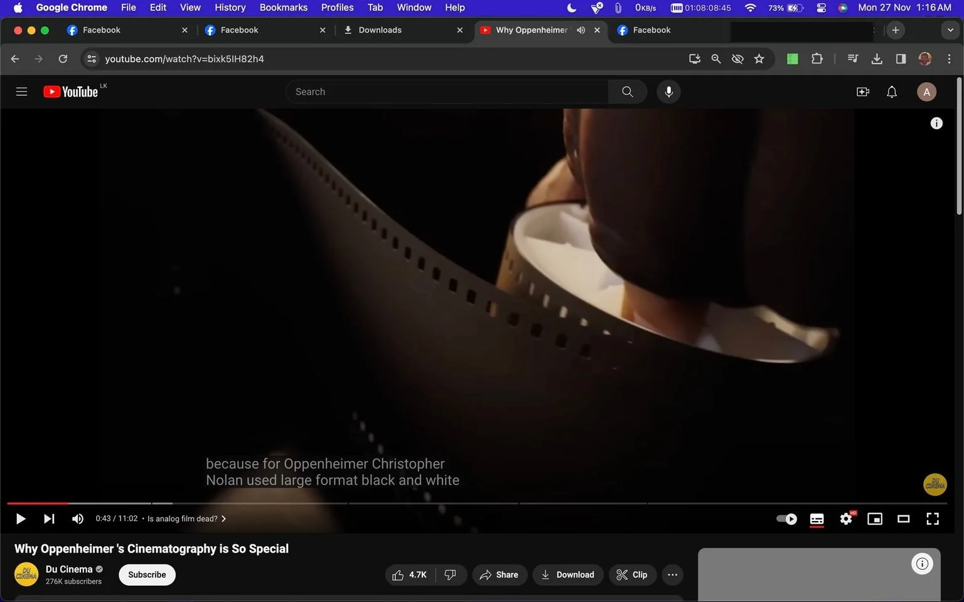The image size is (964, 602).
Task: Share the video
Action: 499,575
